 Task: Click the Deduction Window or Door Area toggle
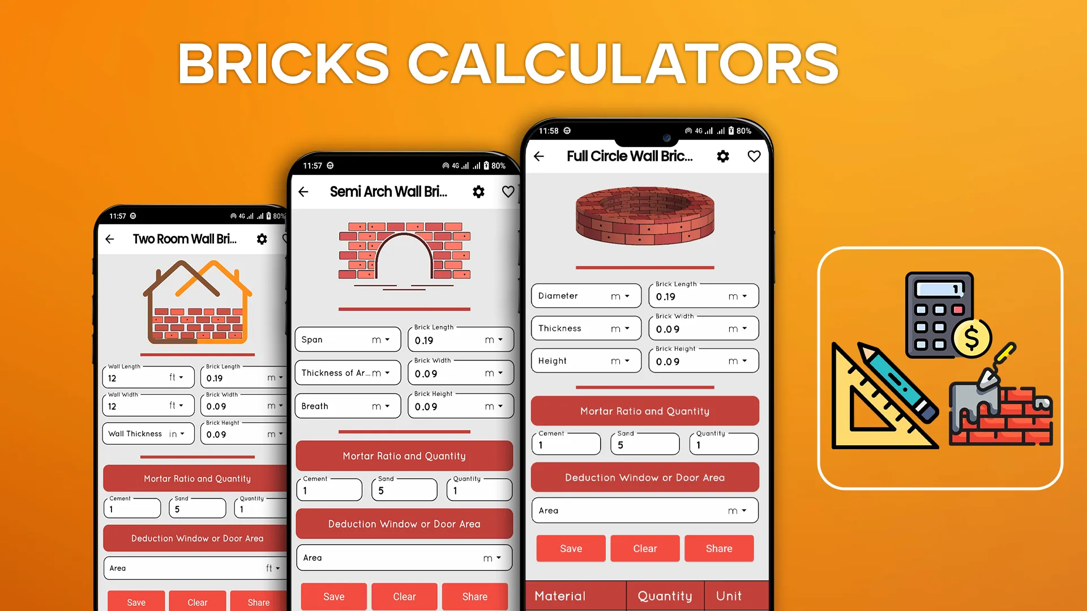click(644, 477)
